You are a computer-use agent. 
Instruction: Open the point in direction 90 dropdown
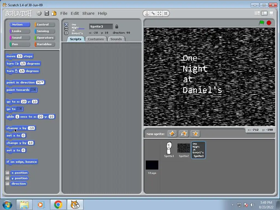42,82
